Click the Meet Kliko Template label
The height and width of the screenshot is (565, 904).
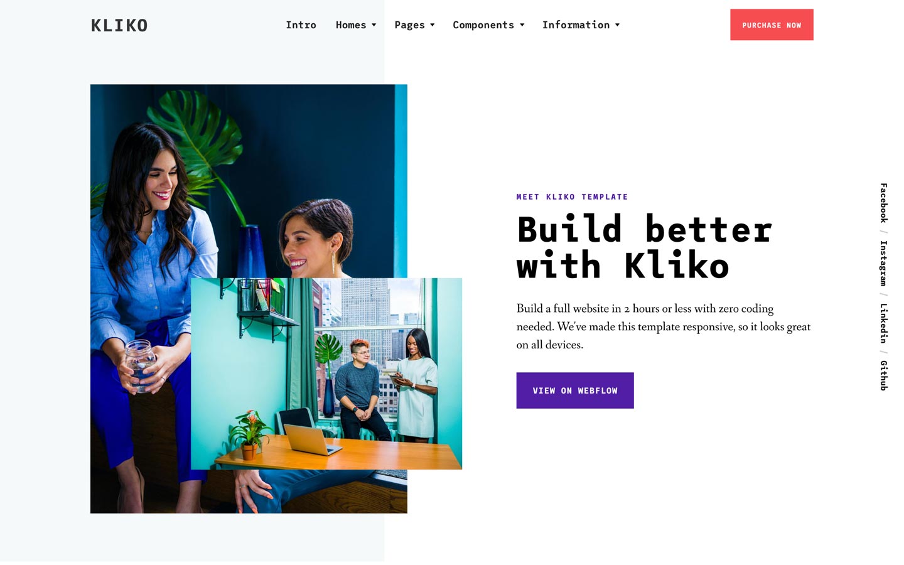[572, 197]
